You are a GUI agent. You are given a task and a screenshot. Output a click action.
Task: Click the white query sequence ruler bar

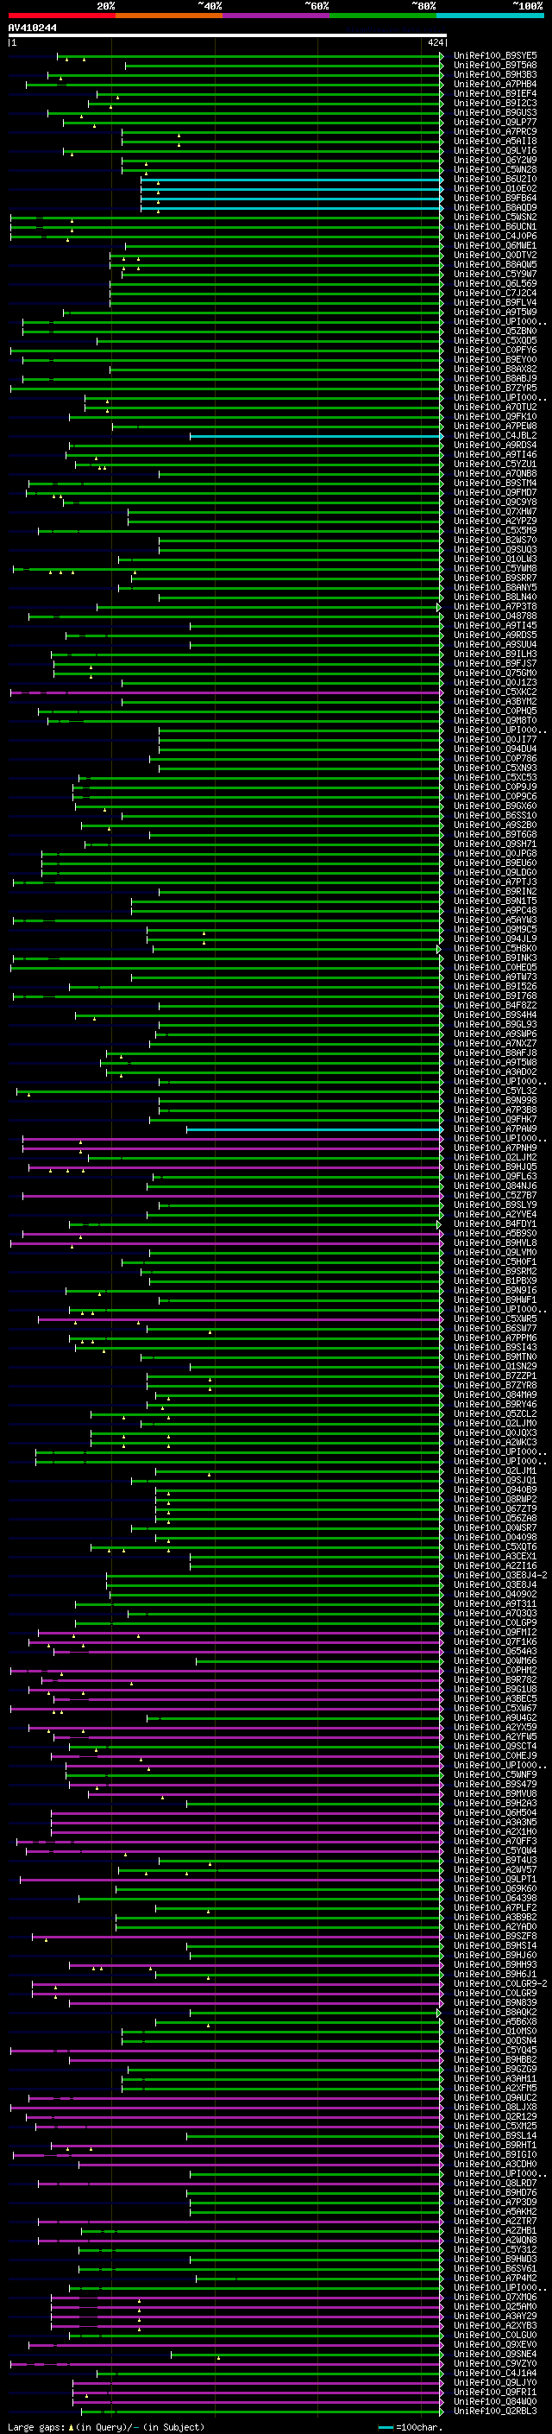(228, 36)
